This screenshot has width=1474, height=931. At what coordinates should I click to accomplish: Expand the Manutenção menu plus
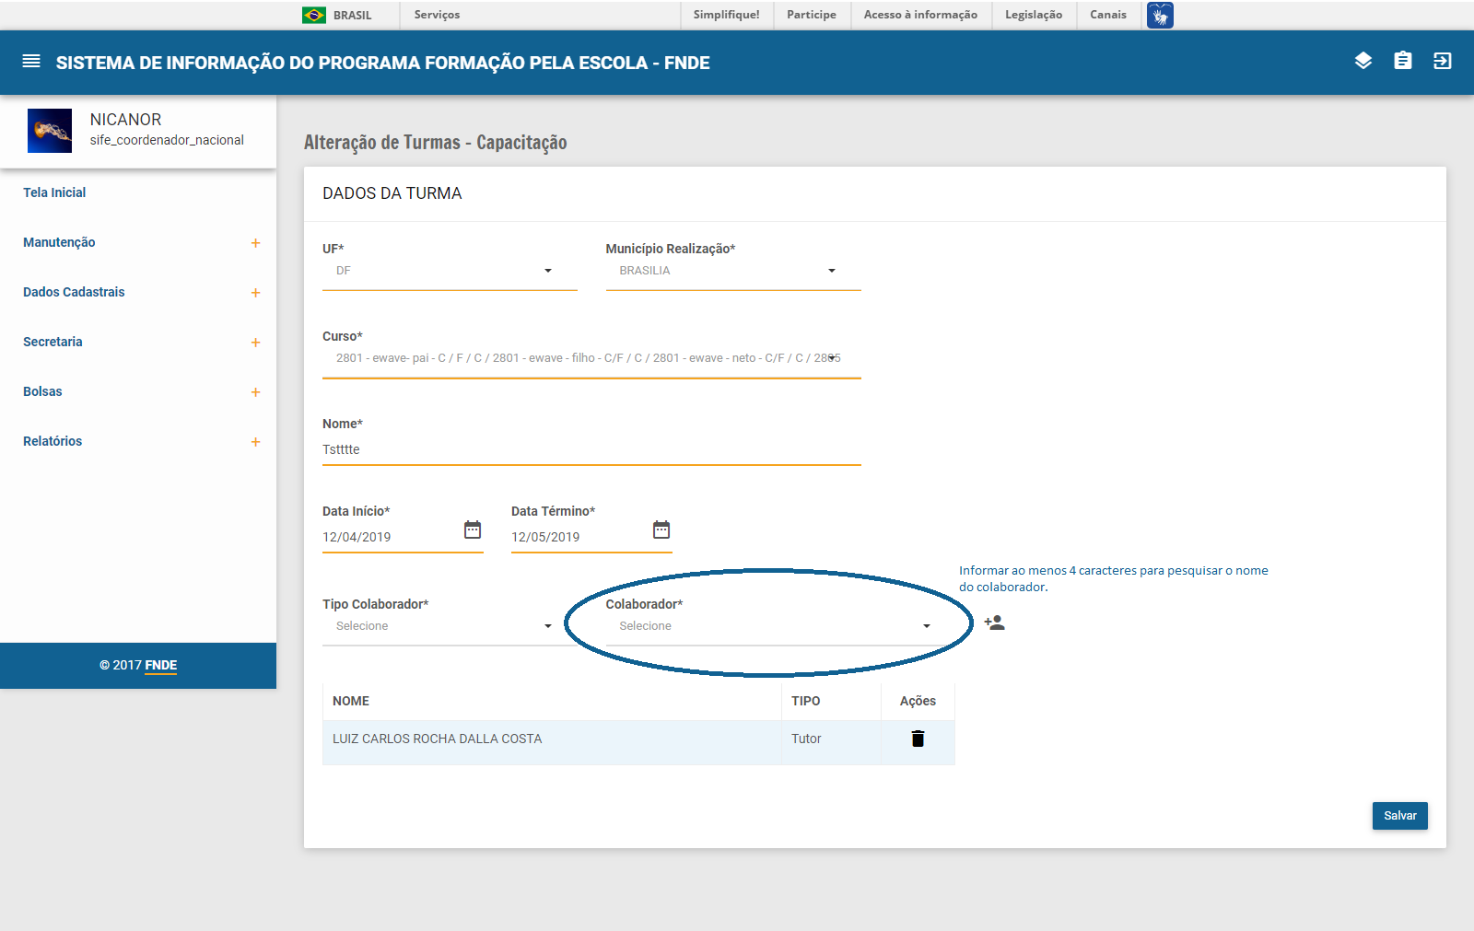click(x=255, y=243)
